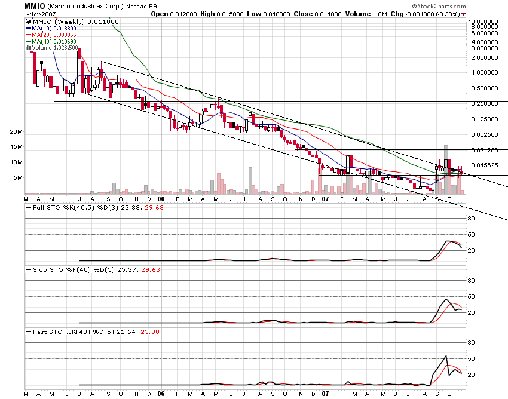508x399 pixels.
Task: Click the 2.000000 price axis label
Action: [484, 58]
